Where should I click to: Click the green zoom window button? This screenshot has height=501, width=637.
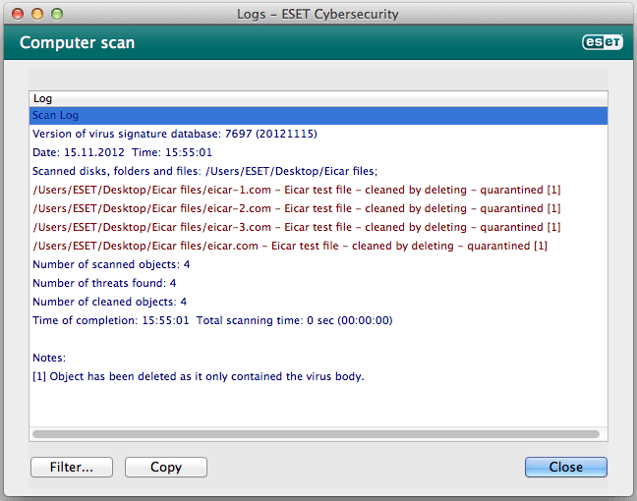57,15
